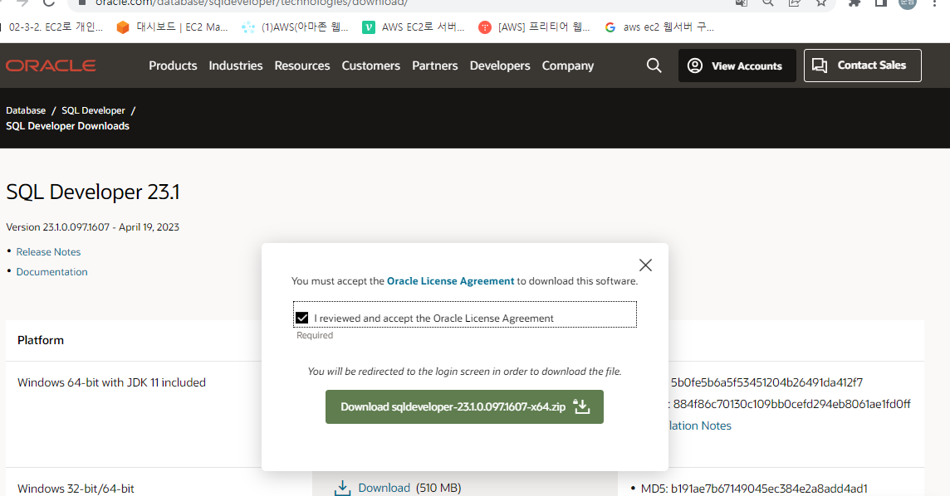Screen dimensions: 950x496
Task: Open the 대시보드 | EC2 Ma... bookmark
Action: coord(173,27)
